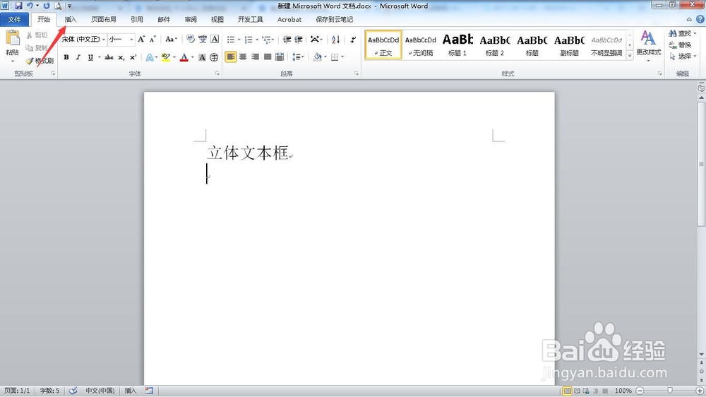Viewport: 706px width, 397px height.
Task: Click the Increase Indent icon
Action: point(299,40)
